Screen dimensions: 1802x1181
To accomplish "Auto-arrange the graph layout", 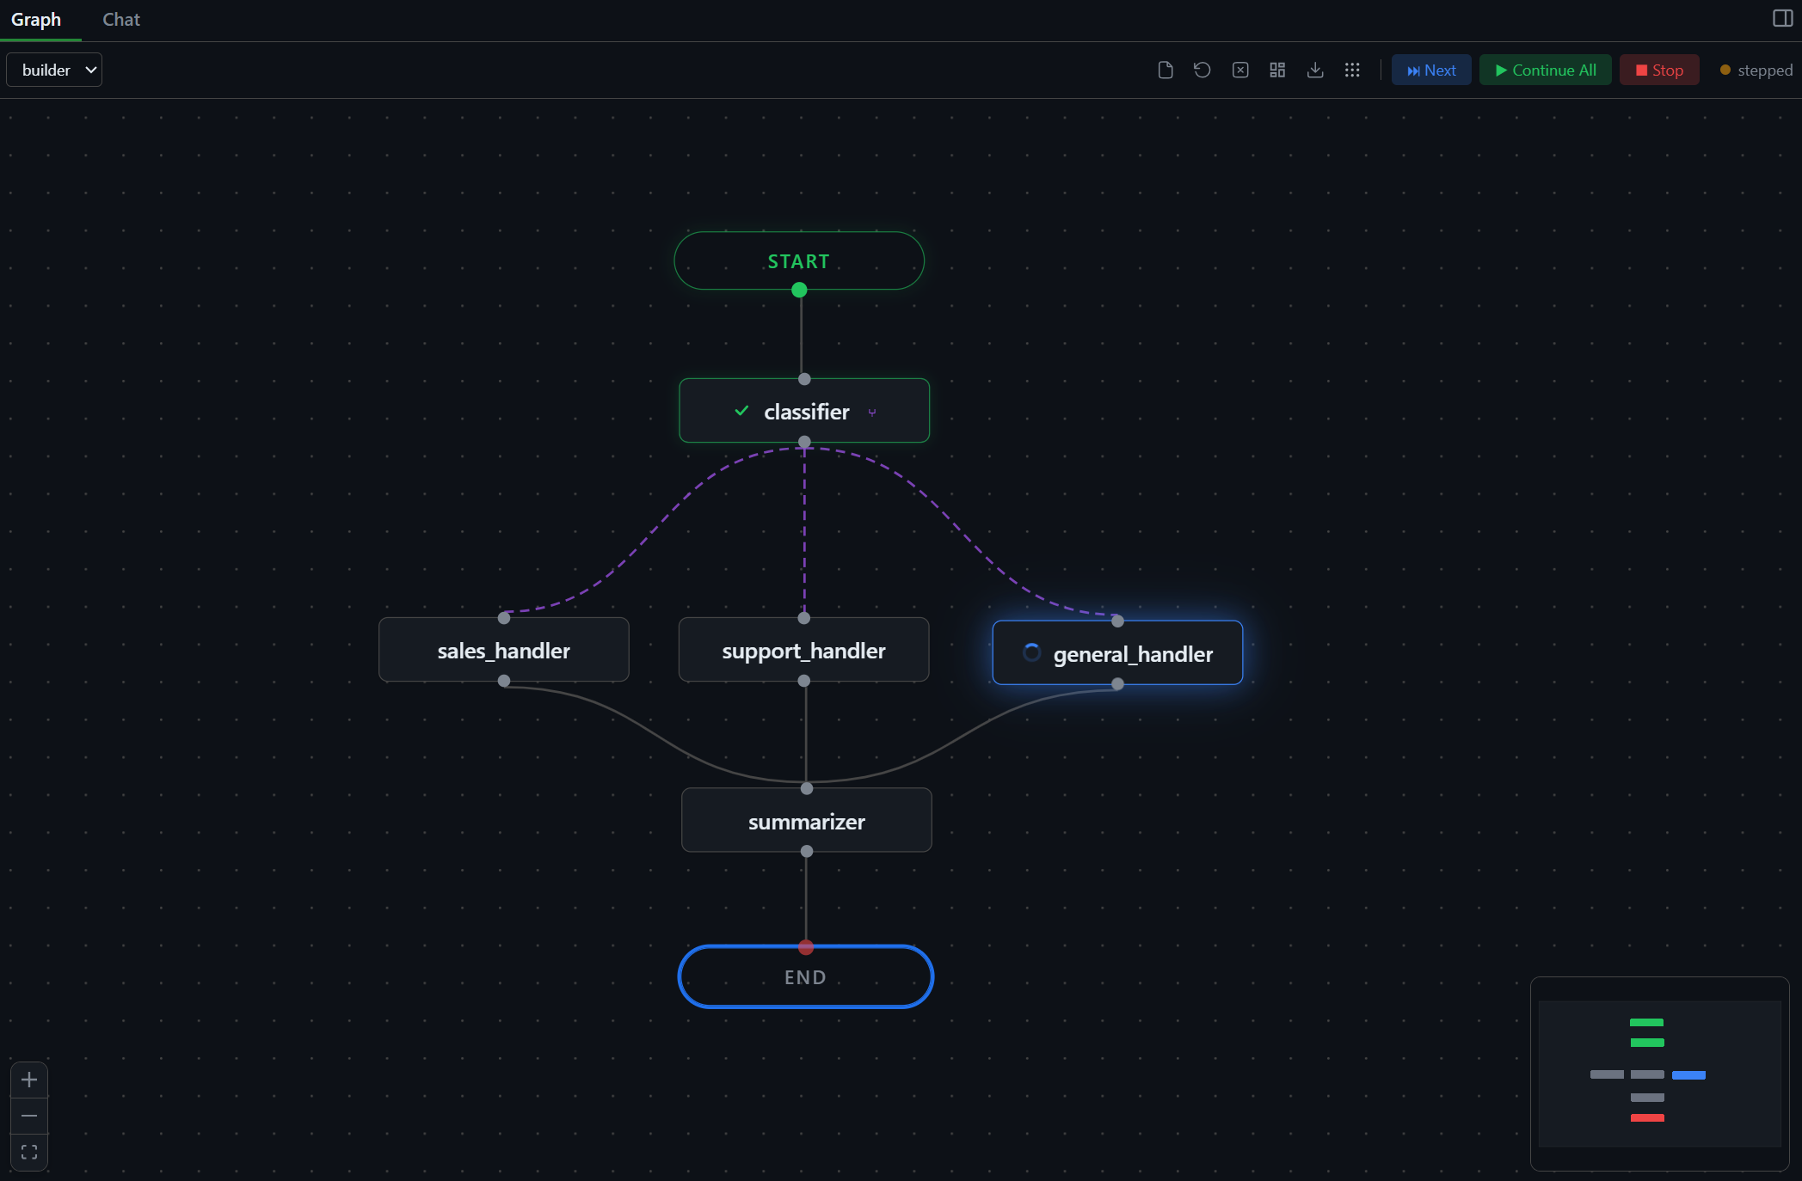I will (x=1276, y=70).
